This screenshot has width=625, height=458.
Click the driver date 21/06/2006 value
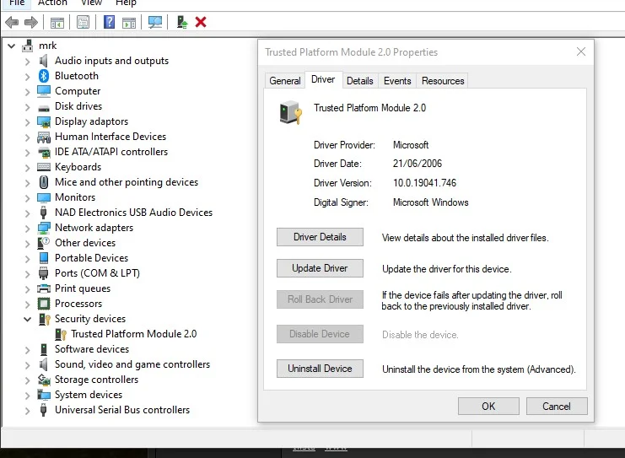418,164
